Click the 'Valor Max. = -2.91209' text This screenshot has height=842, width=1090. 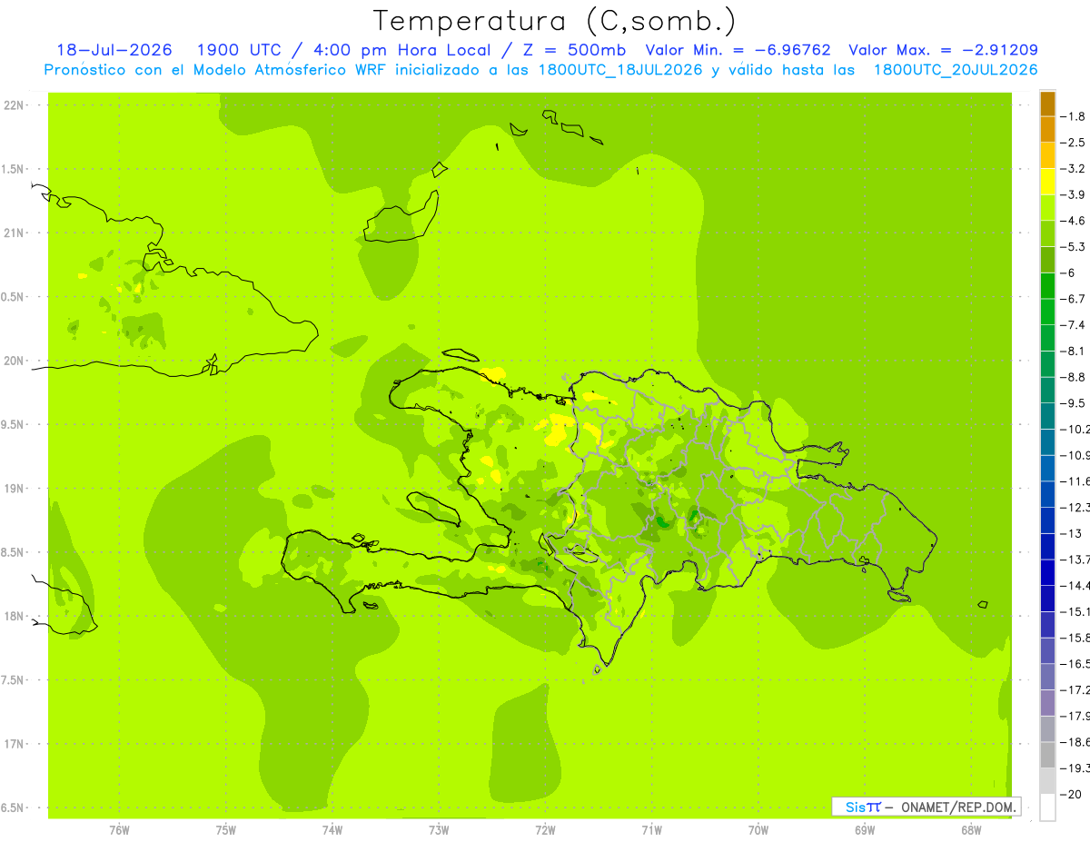click(x=943, y=50)
